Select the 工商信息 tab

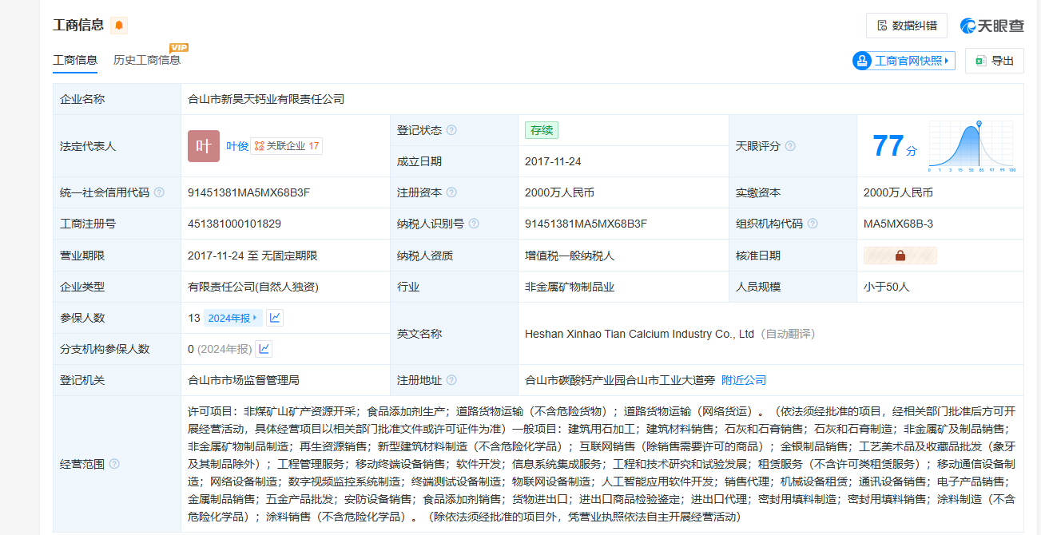tap(75, 60)
